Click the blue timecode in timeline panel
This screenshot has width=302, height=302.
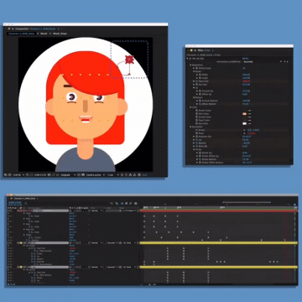(x=15, y=202)
